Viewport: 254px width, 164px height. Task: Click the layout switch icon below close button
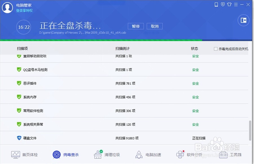[x=243, y=20]
